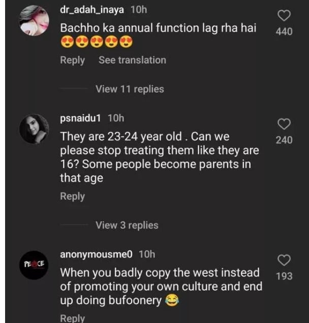The height and width of the screenshot is (323, 309).
Task: Tap the heart on psnaidu1's comment
Action: (284, 124)
